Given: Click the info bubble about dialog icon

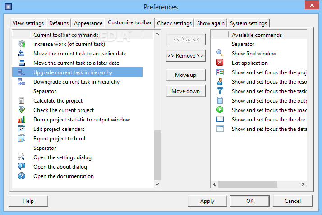Looking at the screenshot, I should 22,166.
